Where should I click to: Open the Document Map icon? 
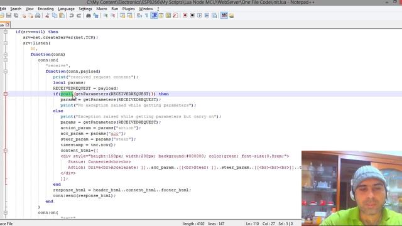click(x=168, y=16)
